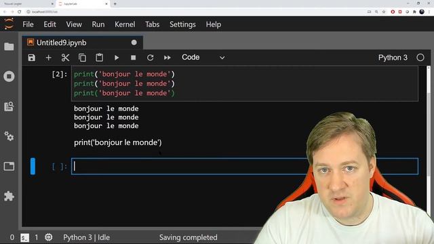Click the kernel status circle indicator
Screen dimensions: 434x244
point(420,58)
